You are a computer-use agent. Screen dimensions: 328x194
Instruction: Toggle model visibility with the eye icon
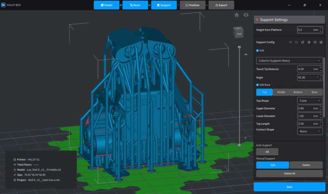tap(246, 15)
